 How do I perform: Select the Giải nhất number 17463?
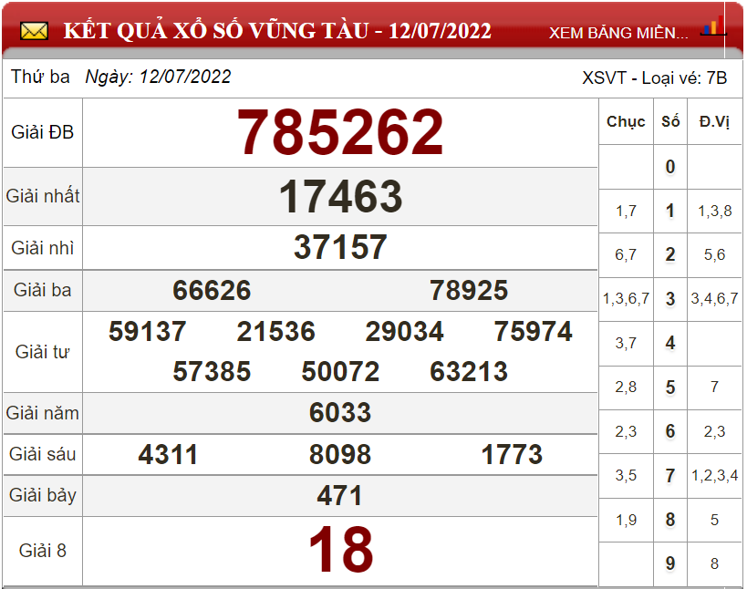(340, 196)
